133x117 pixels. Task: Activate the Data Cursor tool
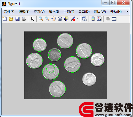click(x=66, y=19)
